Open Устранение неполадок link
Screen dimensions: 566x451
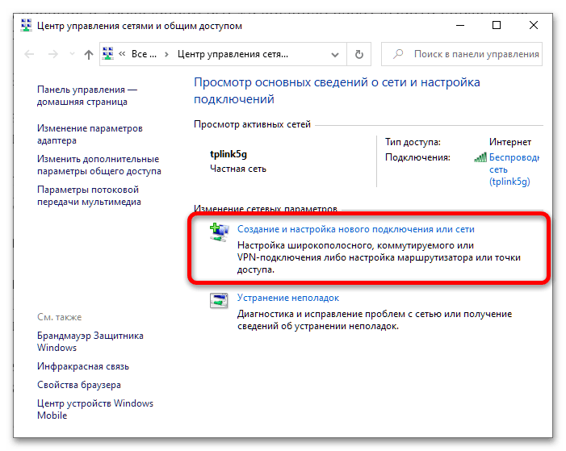[x=287, y=298]
